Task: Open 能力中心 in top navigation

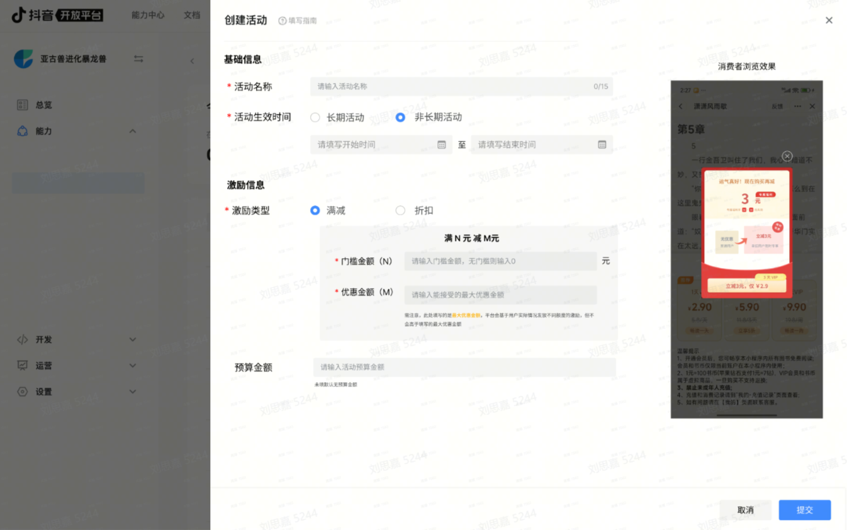Action: [x=148, y=15]
